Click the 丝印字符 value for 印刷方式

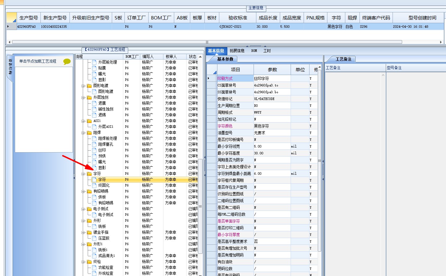(x=272, y=78)
